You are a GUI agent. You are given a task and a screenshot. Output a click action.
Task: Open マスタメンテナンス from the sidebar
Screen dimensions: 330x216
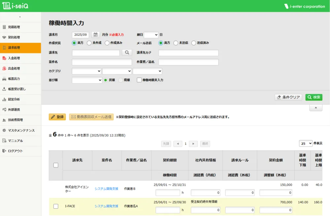tap(20, 130)
